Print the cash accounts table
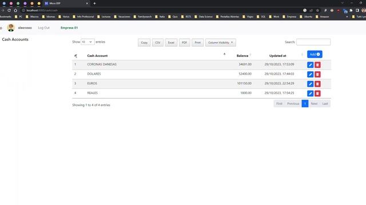 coord(197,43)
